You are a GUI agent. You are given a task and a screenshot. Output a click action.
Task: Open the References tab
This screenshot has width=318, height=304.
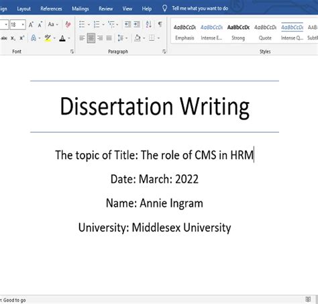point(51,9)
